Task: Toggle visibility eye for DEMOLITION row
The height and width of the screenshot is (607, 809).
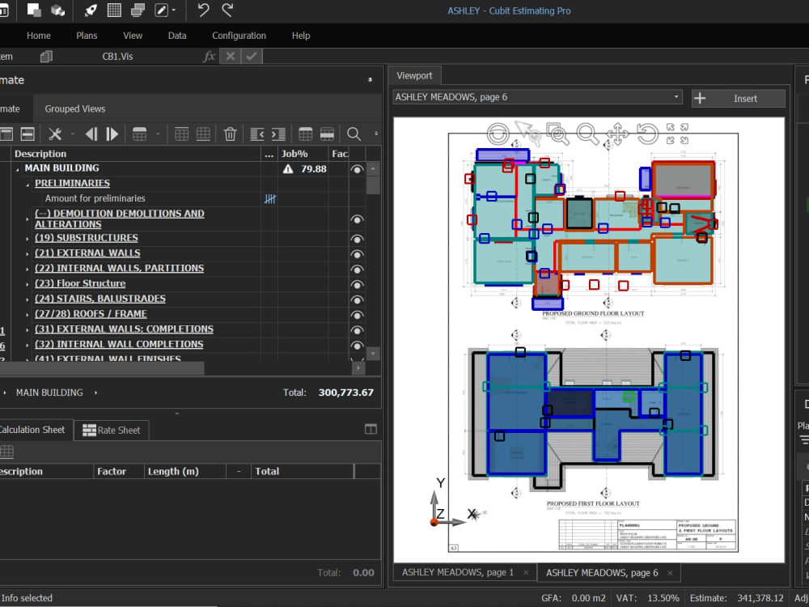Action: click(x=357, y=219)
